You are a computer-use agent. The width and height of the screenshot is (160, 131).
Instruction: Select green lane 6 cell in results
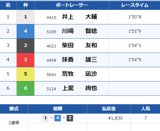click(x=26, y=88)
